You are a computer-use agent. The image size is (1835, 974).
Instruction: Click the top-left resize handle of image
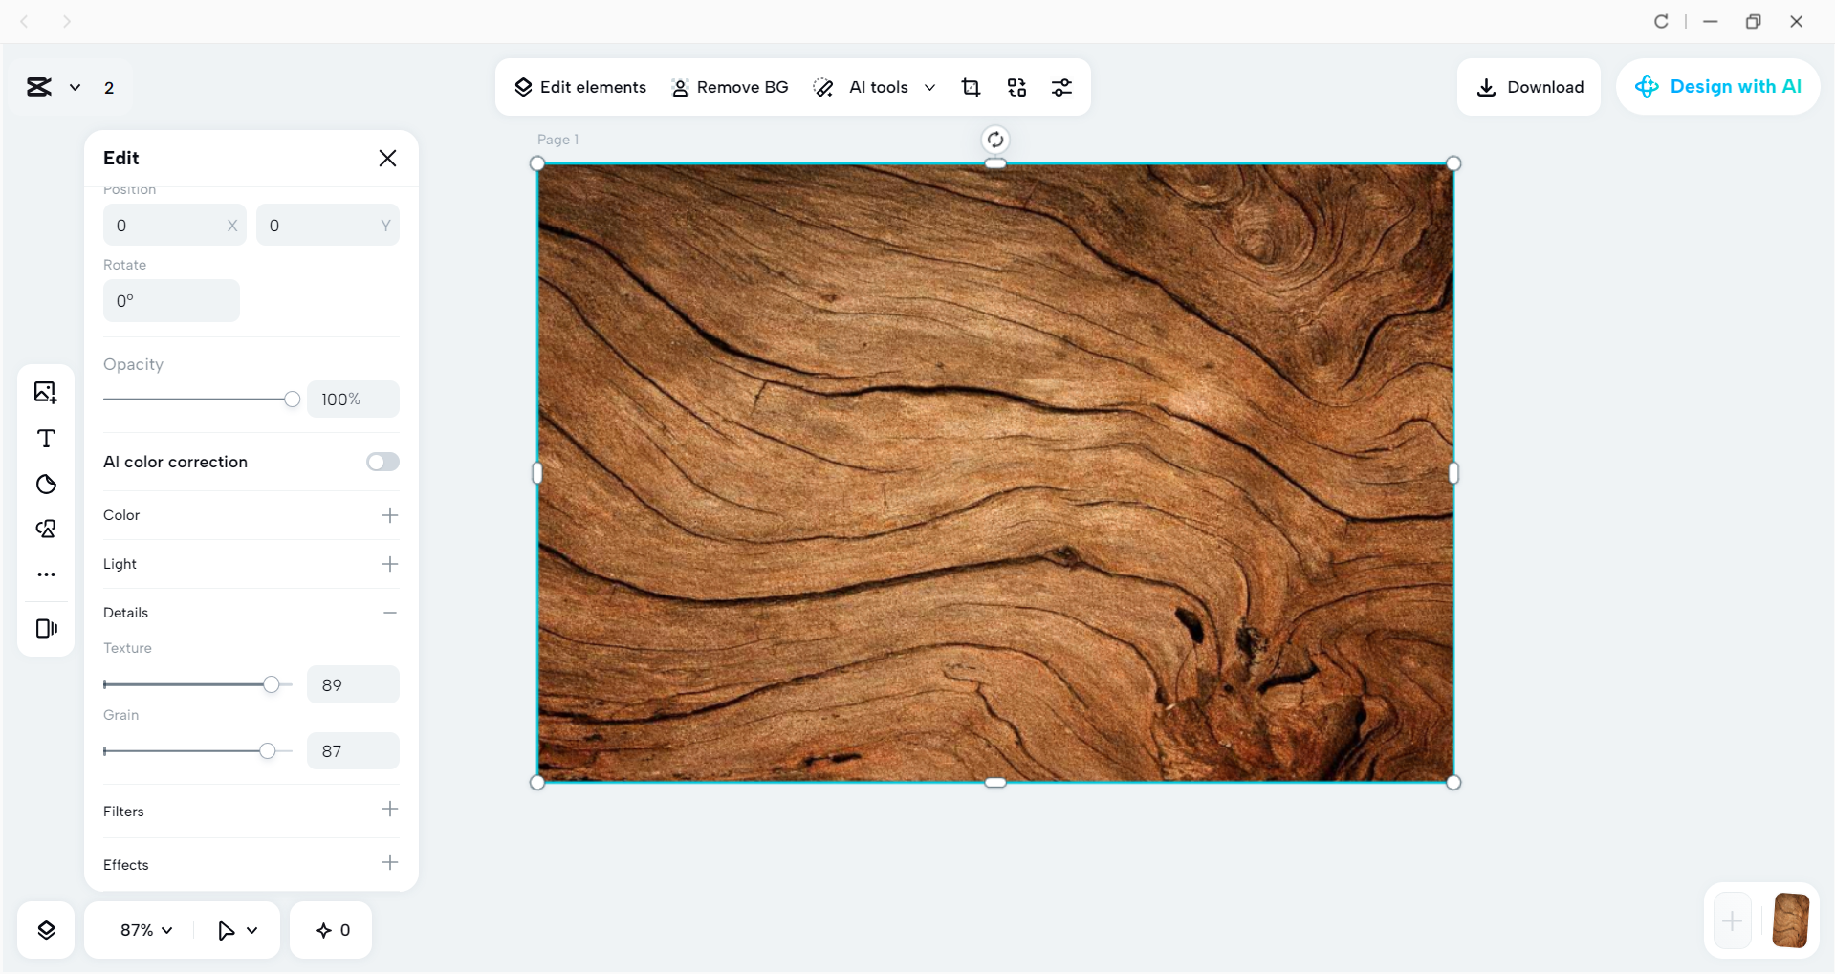pos(537,163)
